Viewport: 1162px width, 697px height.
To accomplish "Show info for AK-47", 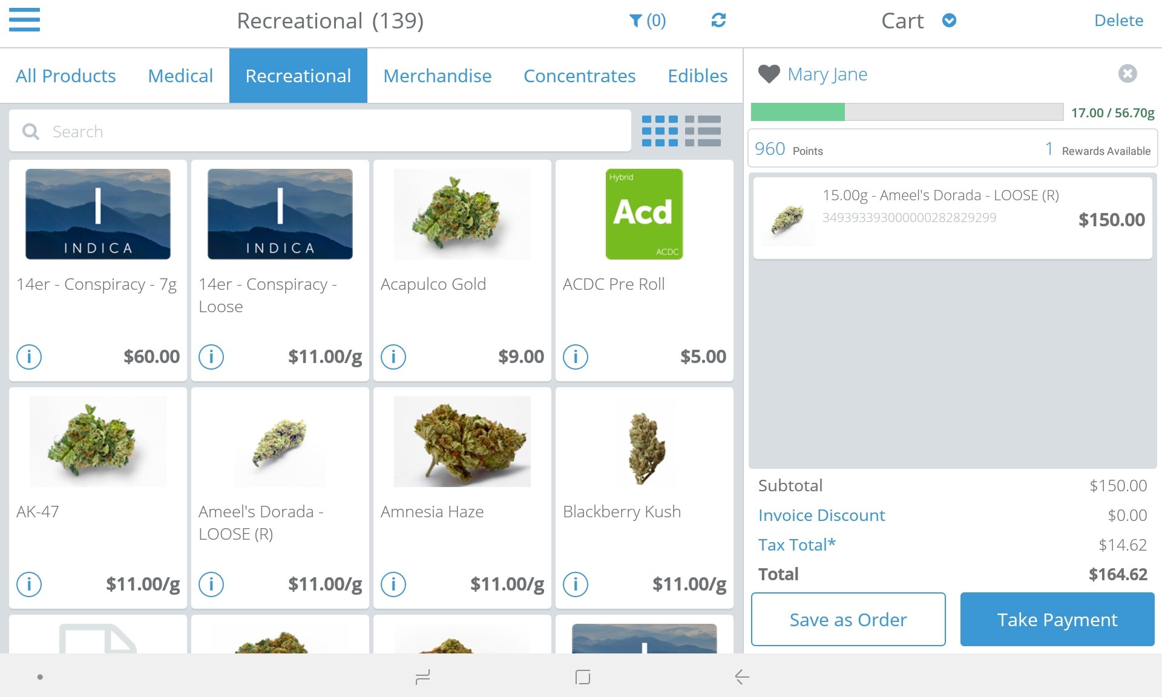I will coord(29,584).
